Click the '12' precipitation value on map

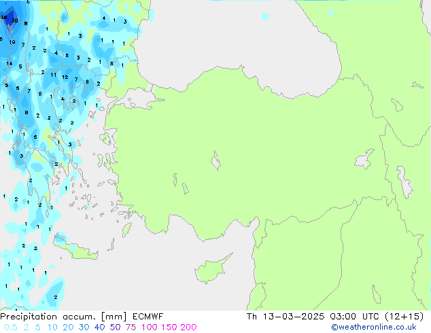(65, 77)
